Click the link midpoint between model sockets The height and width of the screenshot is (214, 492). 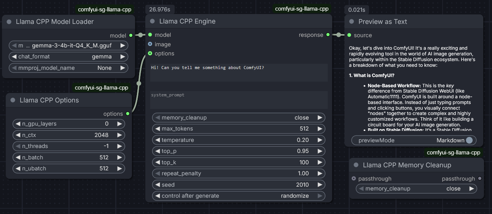pyautogui.click(x=140, y=35)
